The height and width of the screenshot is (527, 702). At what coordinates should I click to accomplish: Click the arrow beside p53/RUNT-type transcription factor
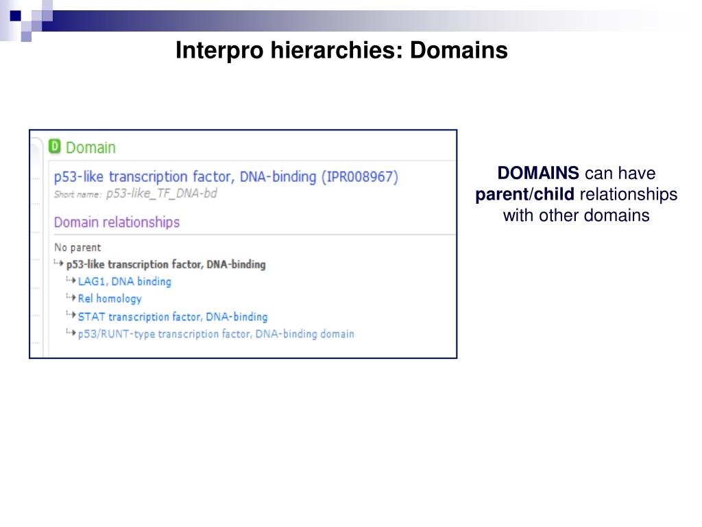pos(71,332)
